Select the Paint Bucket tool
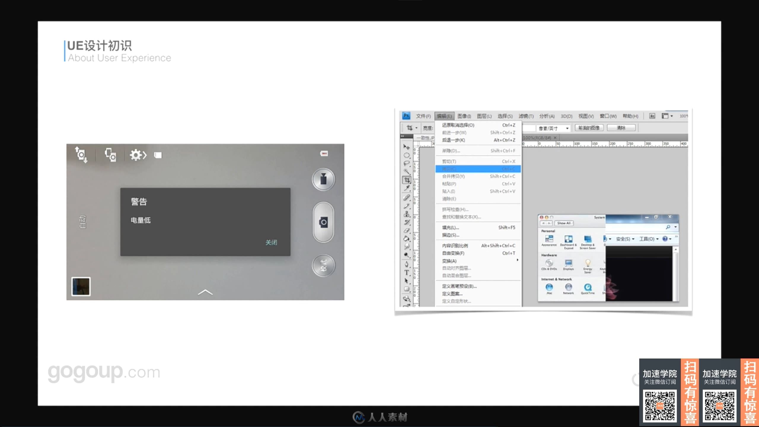759x427 pixels. 406,238
